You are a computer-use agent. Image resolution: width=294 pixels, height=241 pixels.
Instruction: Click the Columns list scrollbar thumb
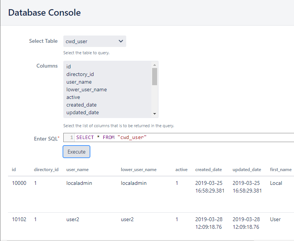(x=154, y=76)
